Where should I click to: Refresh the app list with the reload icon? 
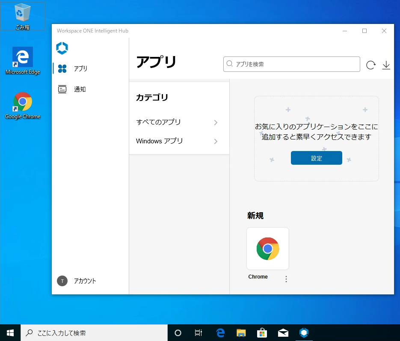click(x=370, y=64)
